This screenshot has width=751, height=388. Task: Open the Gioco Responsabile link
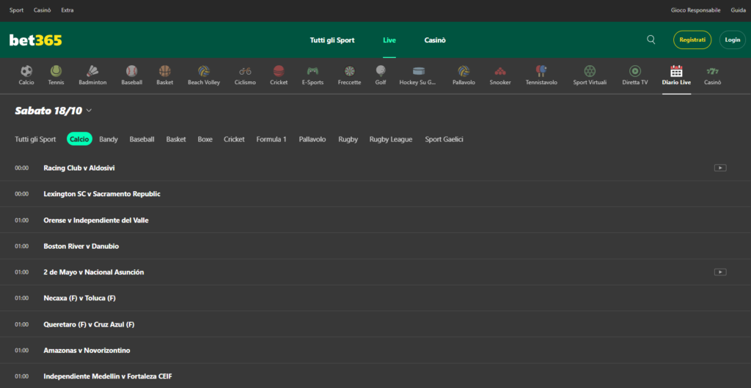pyautogui.click(x=696, y=10)
